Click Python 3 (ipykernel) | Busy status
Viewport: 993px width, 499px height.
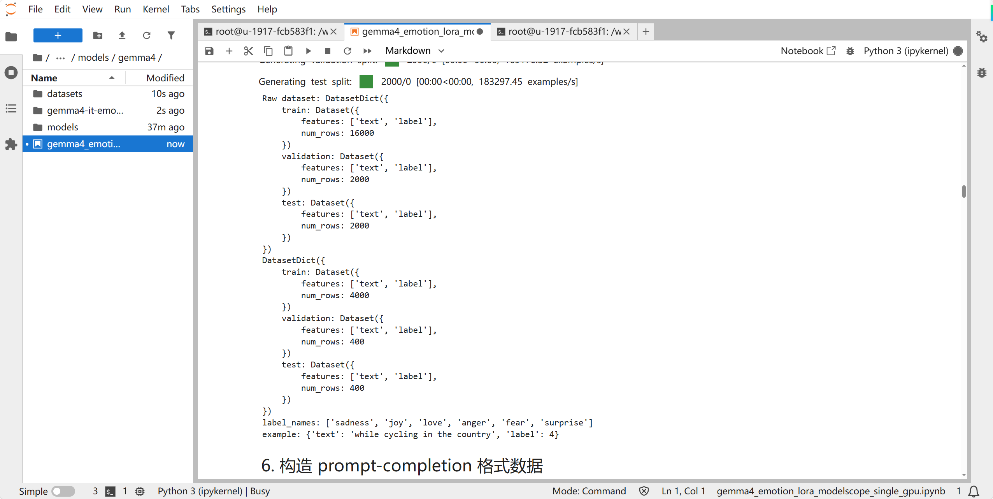pyautogui.click(x=214, y=491)
